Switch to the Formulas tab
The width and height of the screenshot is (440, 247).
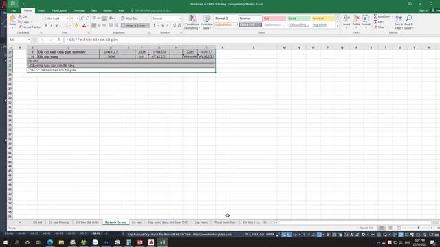pyautogui.click(x=79, y=10)
